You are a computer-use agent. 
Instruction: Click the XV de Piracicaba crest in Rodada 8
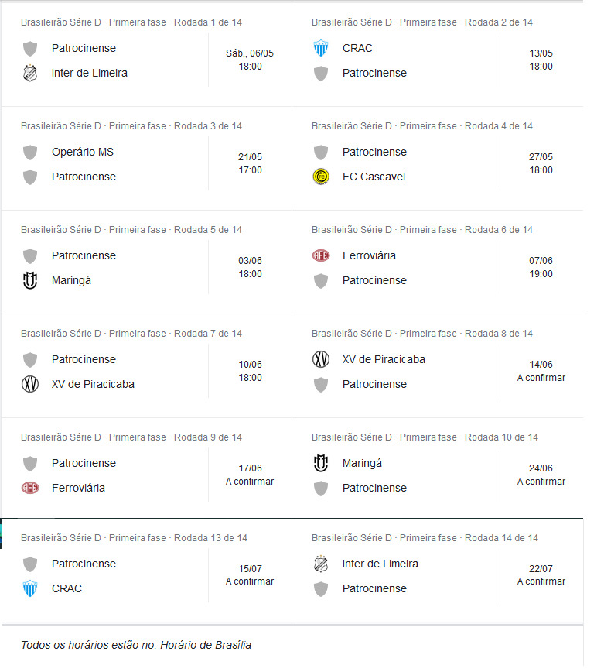pyautogui.click(x=321, y=359)
